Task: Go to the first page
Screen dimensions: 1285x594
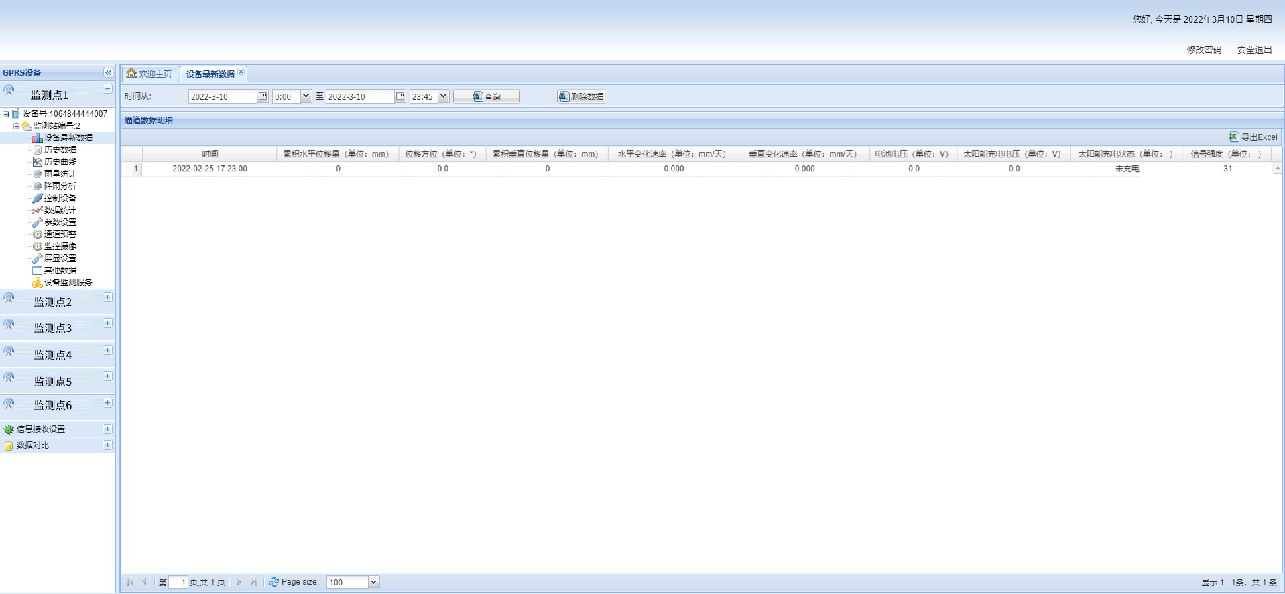Action: [130, 583]
